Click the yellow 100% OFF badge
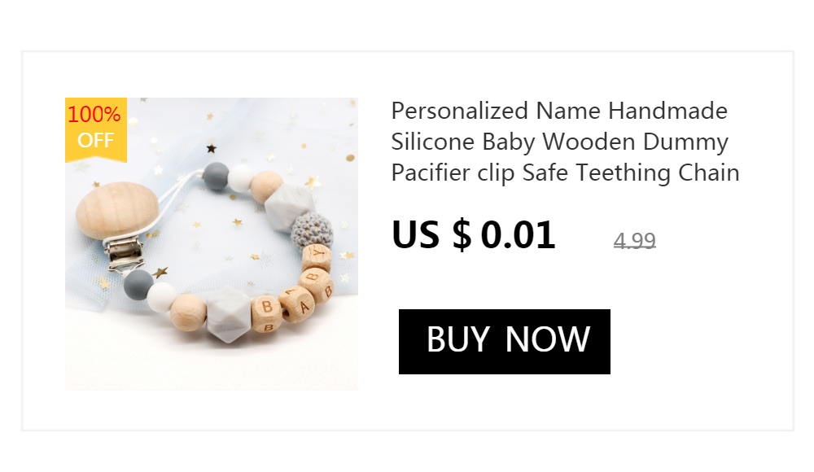Screen dimensions: 814x472 tap(96, 129)
